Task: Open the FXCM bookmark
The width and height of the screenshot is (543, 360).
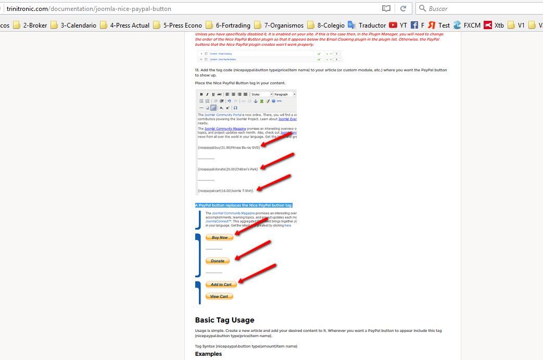Action: pos(467,25)
